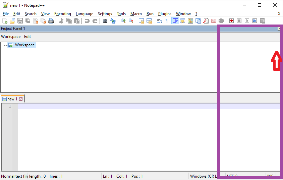Open Find with the binoculars icon

click(105, 21)
